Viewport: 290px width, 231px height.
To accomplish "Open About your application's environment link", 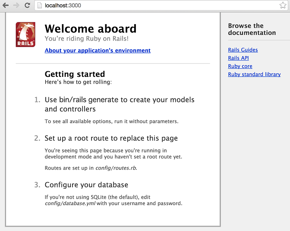I will click(98, 51).
